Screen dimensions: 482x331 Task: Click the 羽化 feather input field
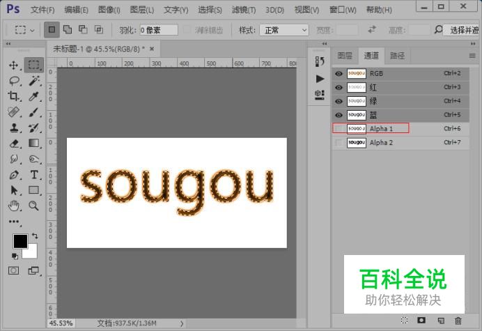(x=159, y=30)
